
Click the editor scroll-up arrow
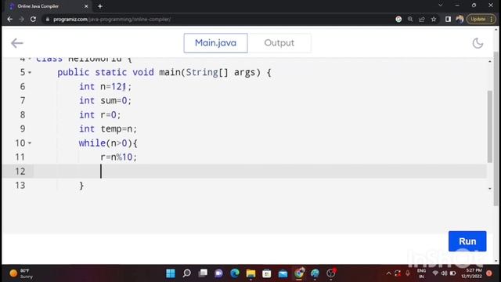(490, 61)
